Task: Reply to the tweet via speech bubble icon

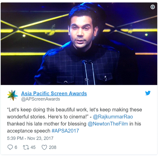Action: click(10, 147)
